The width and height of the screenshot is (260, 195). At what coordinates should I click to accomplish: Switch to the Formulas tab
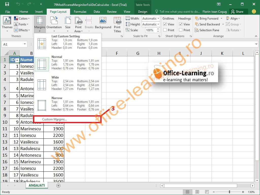[80, 12]
